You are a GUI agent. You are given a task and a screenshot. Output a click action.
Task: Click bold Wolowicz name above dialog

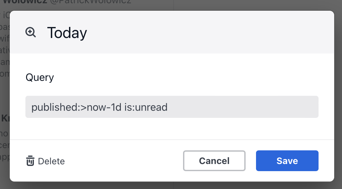pyautogui.click(x=25, y=2)
